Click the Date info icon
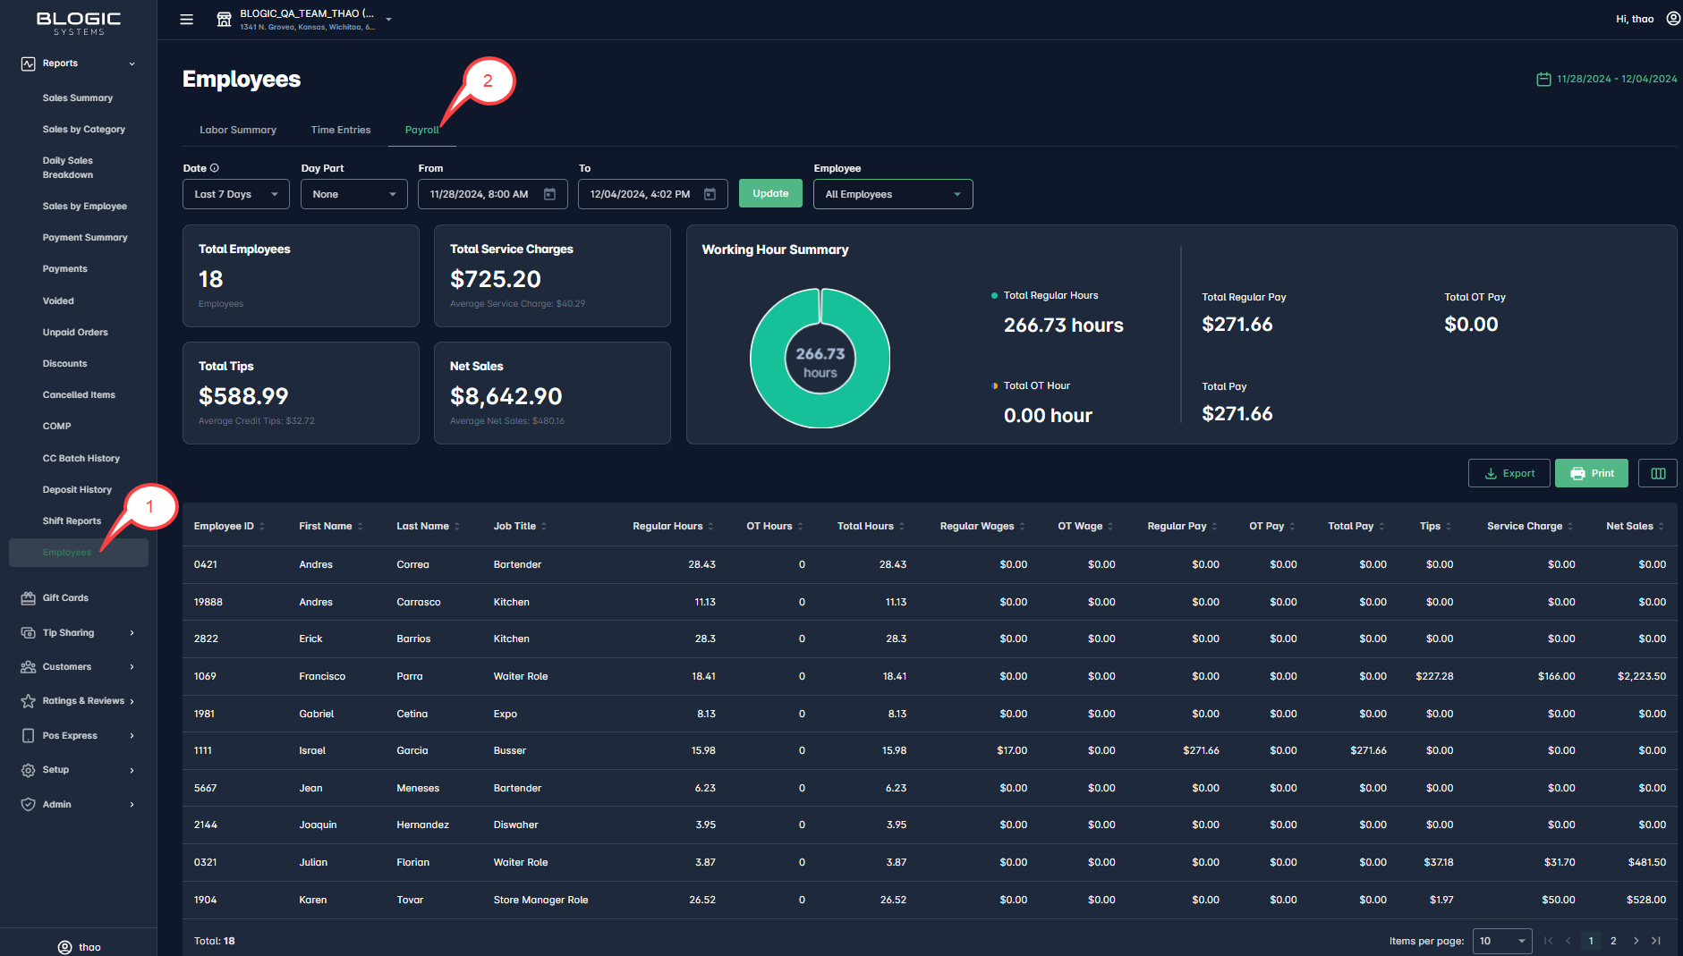The image size is (1683, 956). click(x=215, y=168)
